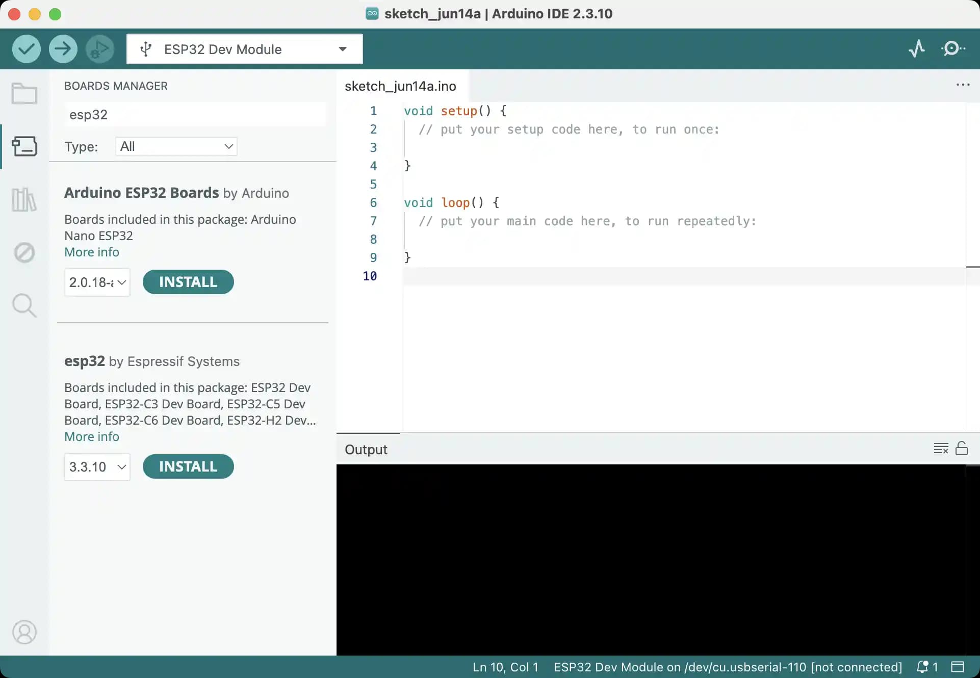980x678 pixels.
Task: Toggle the Output scroll lock icon
Action: (x=962, y=448)
